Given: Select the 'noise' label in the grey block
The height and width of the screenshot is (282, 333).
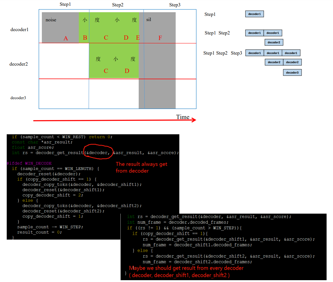Looking at the screenshot, I should click(x=51, y=20).
